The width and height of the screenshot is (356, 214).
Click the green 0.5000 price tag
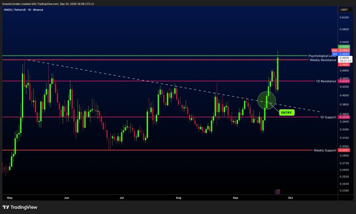tap(344, 47)
